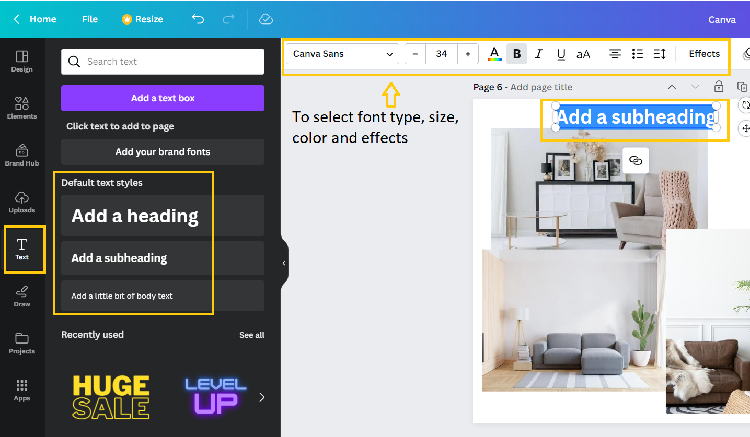Viewport: 750px width, 437px height.
Task: Toggle bold formatting
Action: point(517,54)
